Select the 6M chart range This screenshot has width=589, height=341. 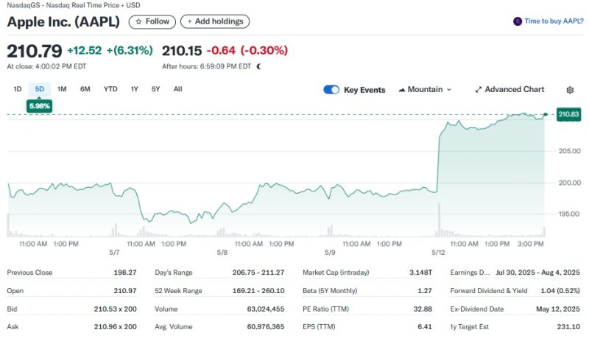point(85,89)
